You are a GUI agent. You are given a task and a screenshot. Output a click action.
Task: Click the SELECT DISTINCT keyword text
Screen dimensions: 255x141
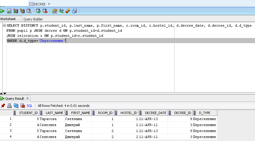(x=22, y=25)
